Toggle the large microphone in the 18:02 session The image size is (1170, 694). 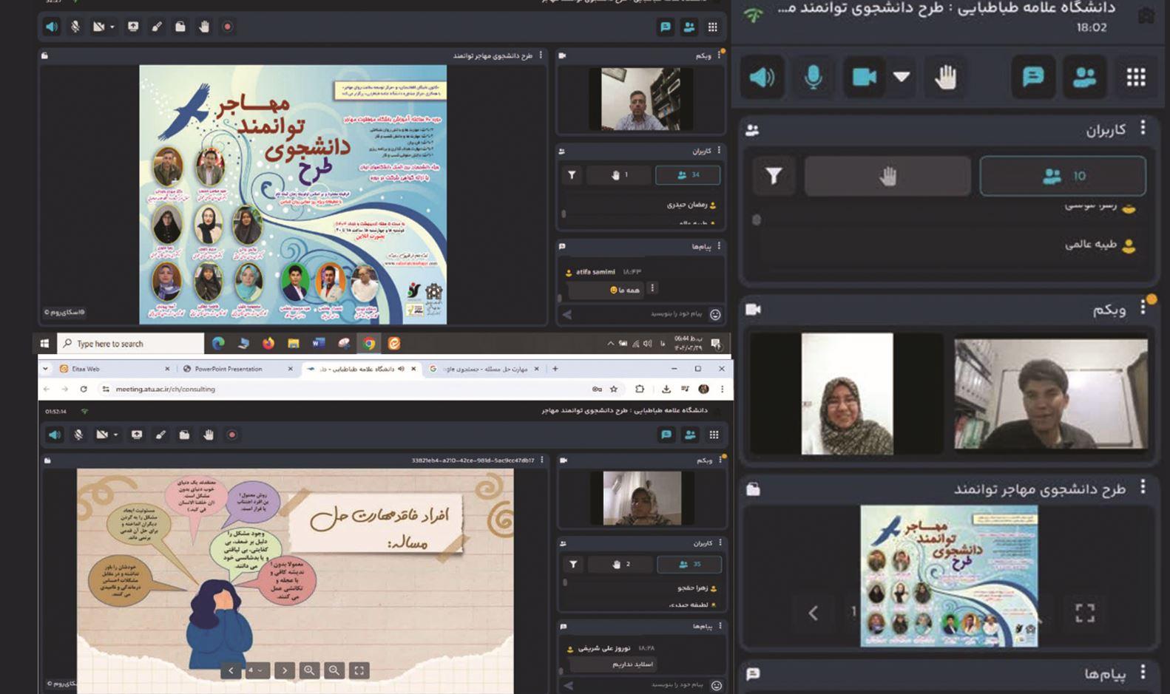(814, 77)
